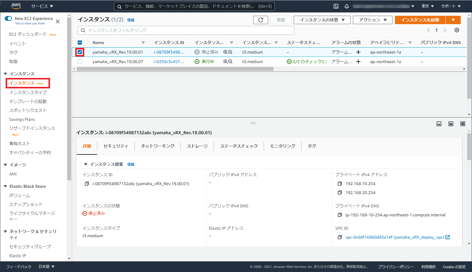
Task: Focus the instance filter search field
Action: [x=186, y=30]
